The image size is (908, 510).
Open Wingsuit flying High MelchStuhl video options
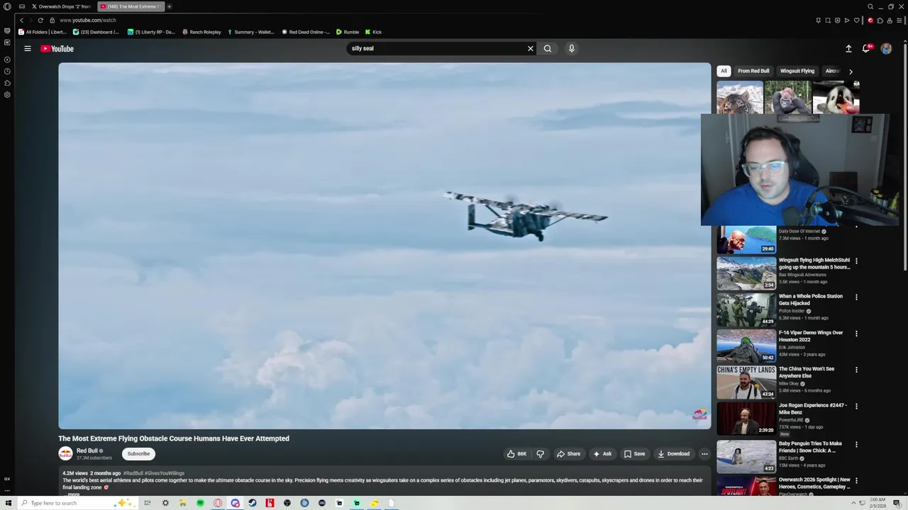point(856,261)
